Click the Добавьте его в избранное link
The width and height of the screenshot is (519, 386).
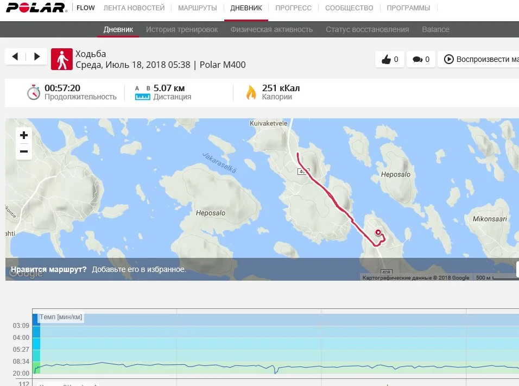138,269
